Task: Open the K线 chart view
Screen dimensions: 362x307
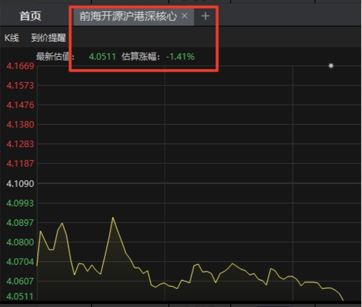Action: coord(11,38)
